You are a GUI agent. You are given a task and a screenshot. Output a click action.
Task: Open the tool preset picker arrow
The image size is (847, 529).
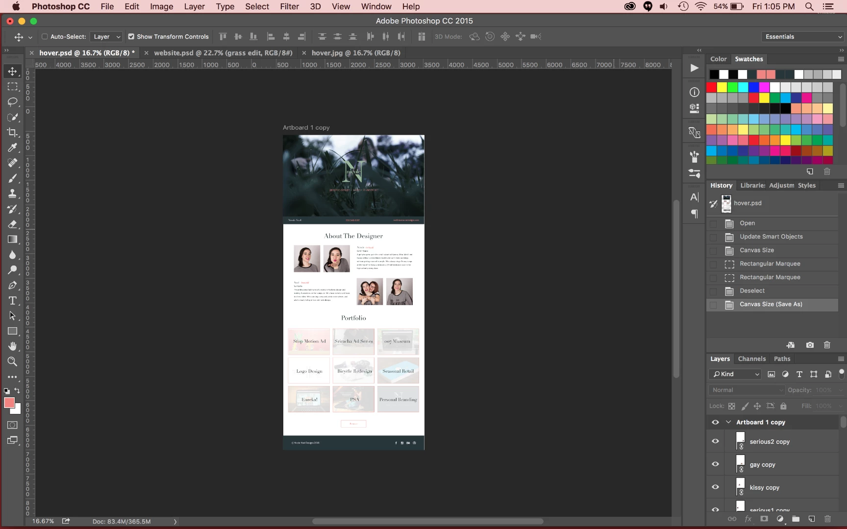click(x=30, y=37)
